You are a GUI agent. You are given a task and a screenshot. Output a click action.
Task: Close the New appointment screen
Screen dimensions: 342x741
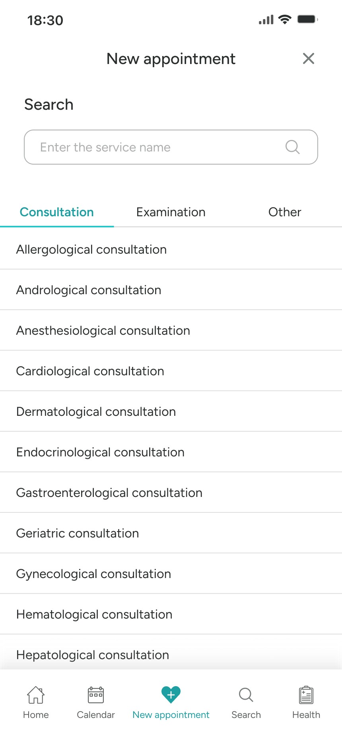point(309,58)
